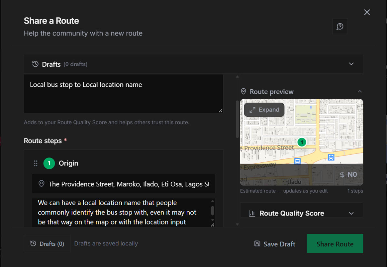
Task: Click the '1 steps' count text
Action: point(355,191)
